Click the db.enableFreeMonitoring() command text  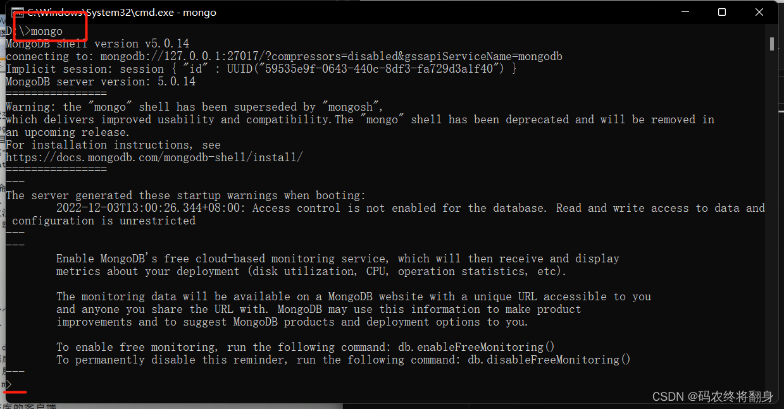pos(476,347)
